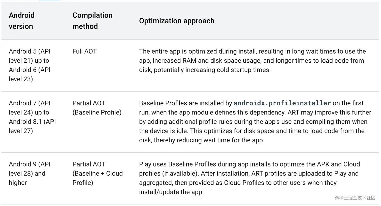Click the androidx.profileinstaller code text
The height and width of the screenshot is (206, 381).
(x=282, y=103)
